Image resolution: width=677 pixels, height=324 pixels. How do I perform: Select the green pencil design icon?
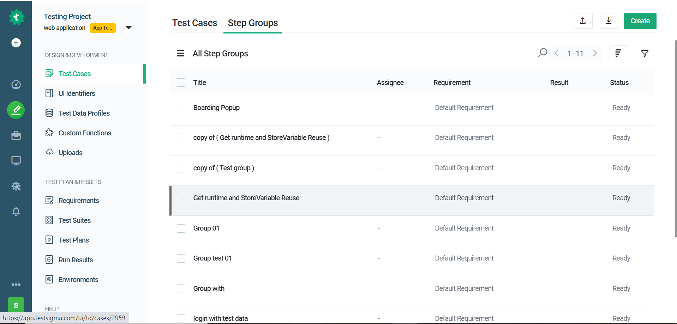[x=16, y=110]
